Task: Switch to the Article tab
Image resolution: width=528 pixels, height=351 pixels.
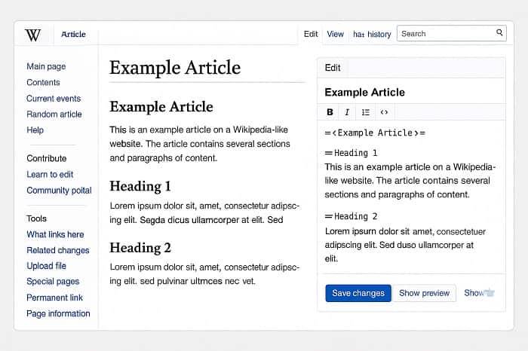Action: 73,34
